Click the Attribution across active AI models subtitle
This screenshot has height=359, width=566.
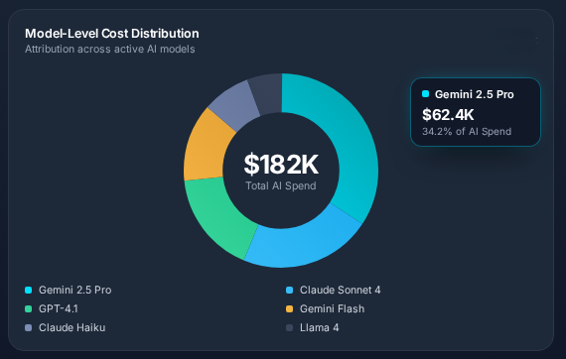(110, 49)
